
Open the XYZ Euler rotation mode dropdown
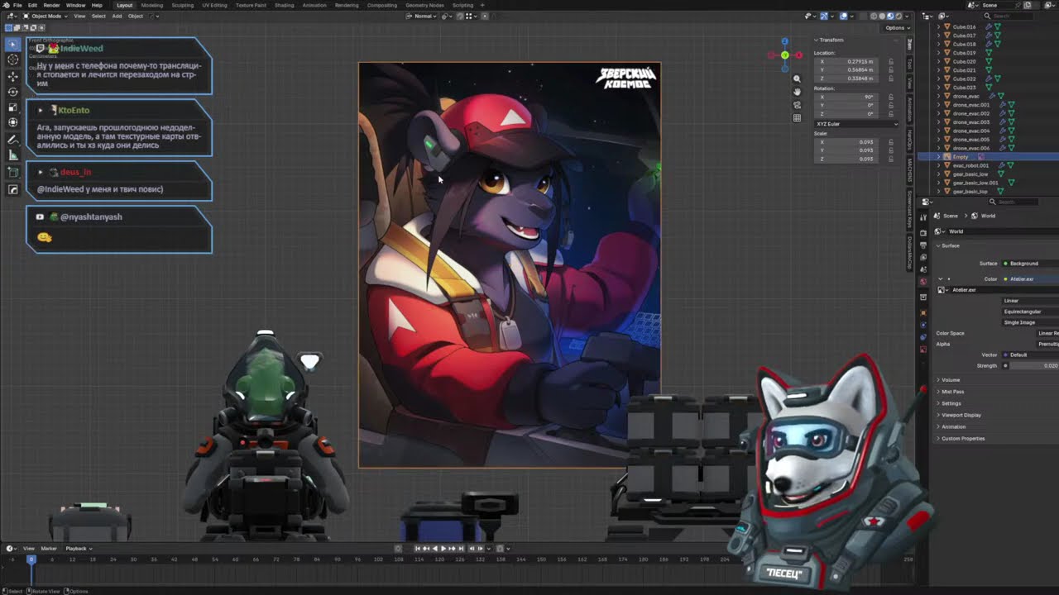coord(856,124)
